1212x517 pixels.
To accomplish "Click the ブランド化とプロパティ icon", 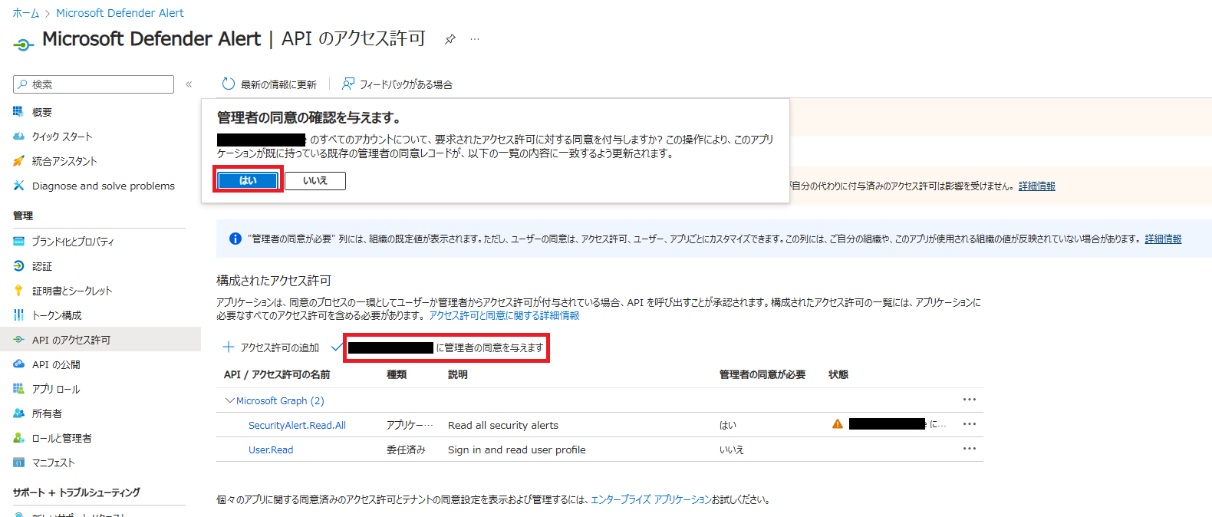I will (18, 242).
